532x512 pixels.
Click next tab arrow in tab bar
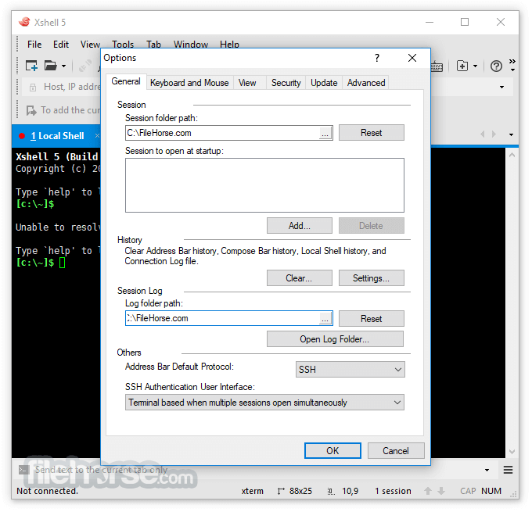pos(494,134)
